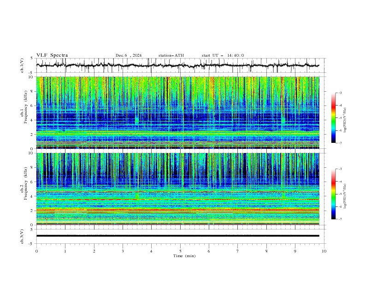Click time axis tick label "9"
365x282 pixels.
[295, 251]
